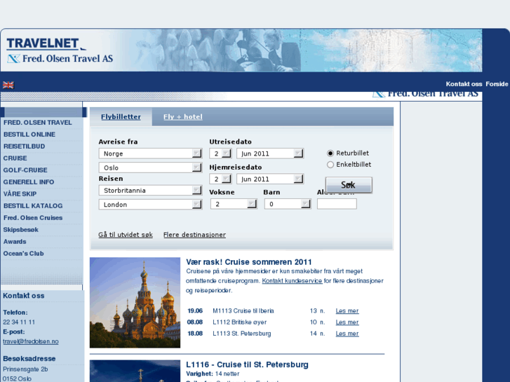
Task: Open GOLF-CRUISE menu item
Action: (25, 170)
